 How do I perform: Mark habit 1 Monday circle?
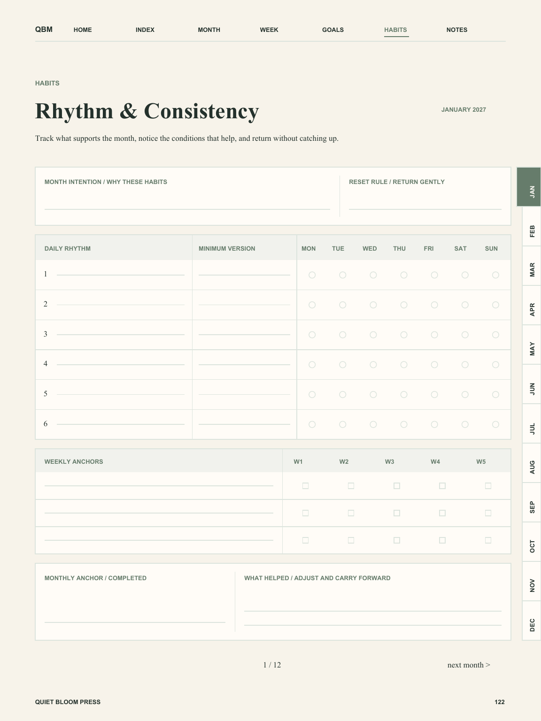(x=312, y=275)
